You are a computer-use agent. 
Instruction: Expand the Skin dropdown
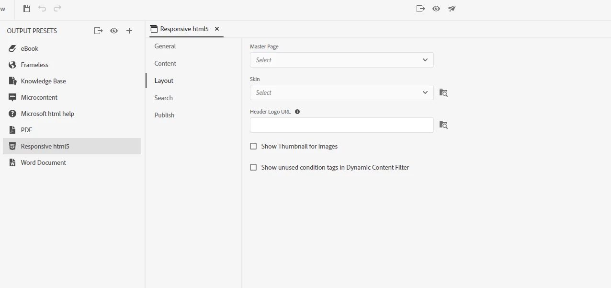click(341, 92)
